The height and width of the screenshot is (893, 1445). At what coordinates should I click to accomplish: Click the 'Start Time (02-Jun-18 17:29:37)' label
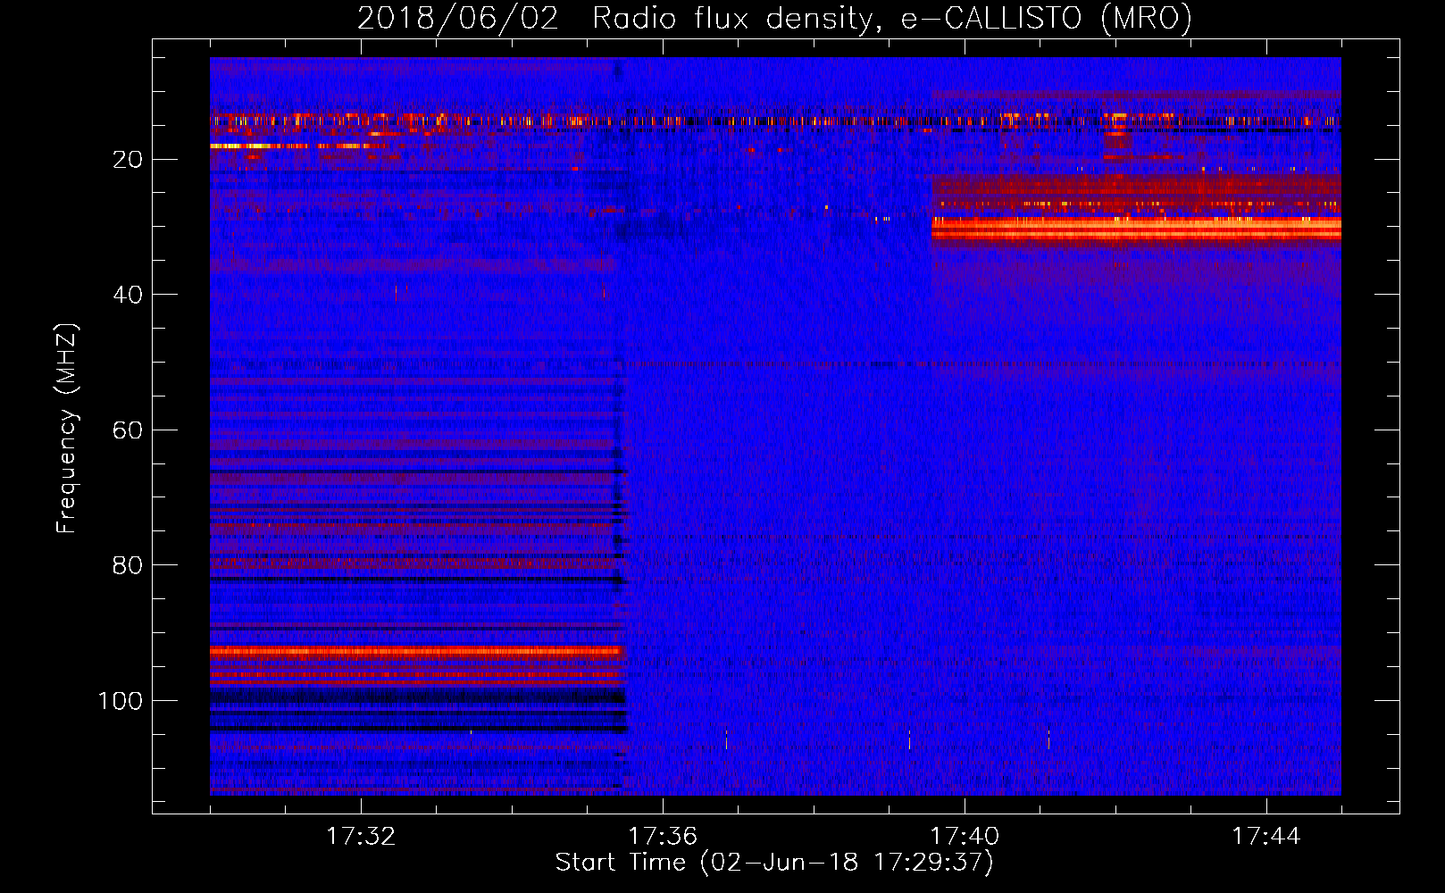774,863
